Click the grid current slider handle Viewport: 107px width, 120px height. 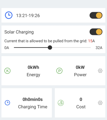pos(50,47)
